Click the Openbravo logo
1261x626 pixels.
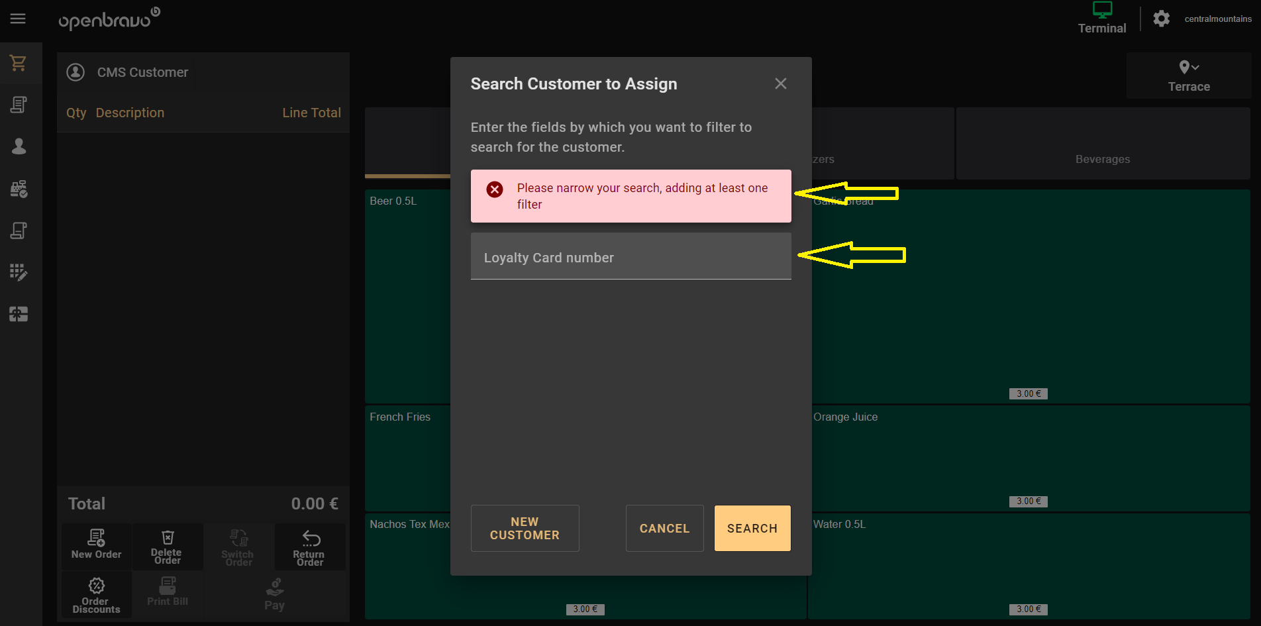[x=109, y=19]
